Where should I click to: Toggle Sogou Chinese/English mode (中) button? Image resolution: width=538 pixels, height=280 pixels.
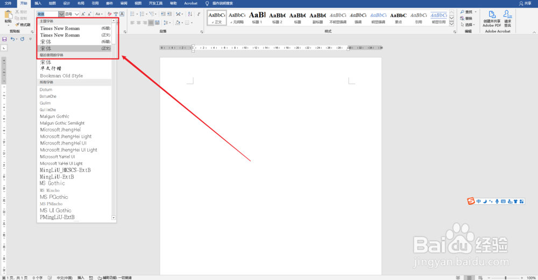coord(479,202)
